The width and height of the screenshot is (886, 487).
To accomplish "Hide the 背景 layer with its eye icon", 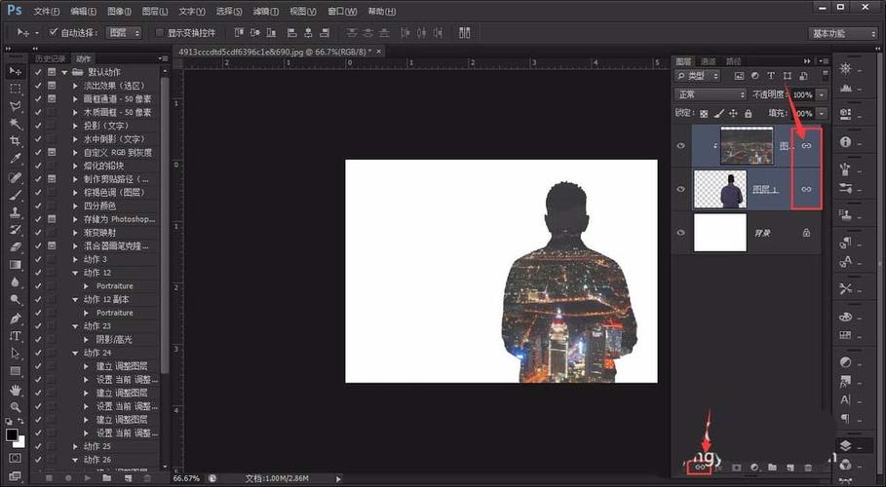I will [x=681, y=233].
